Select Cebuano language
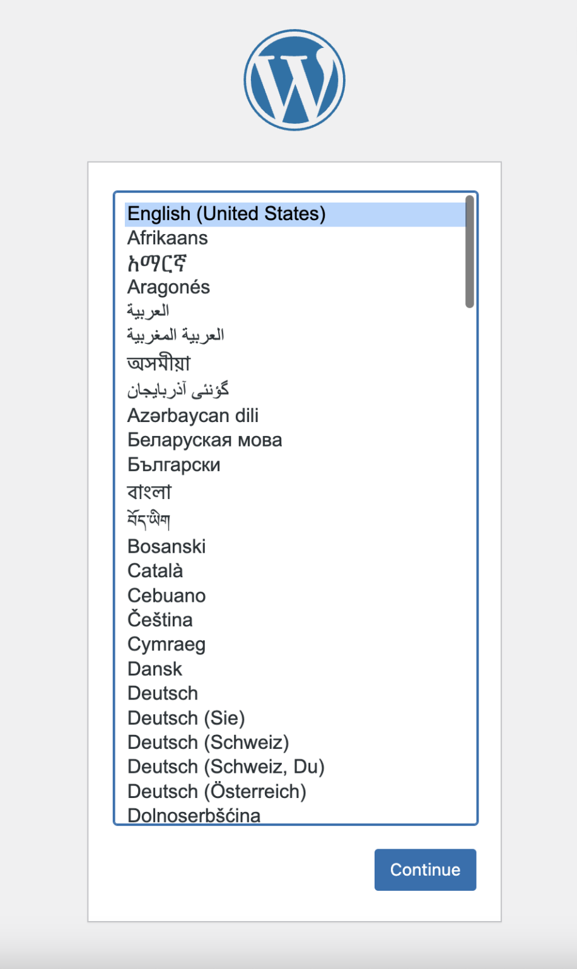577x969 pixels. point(166,596)
